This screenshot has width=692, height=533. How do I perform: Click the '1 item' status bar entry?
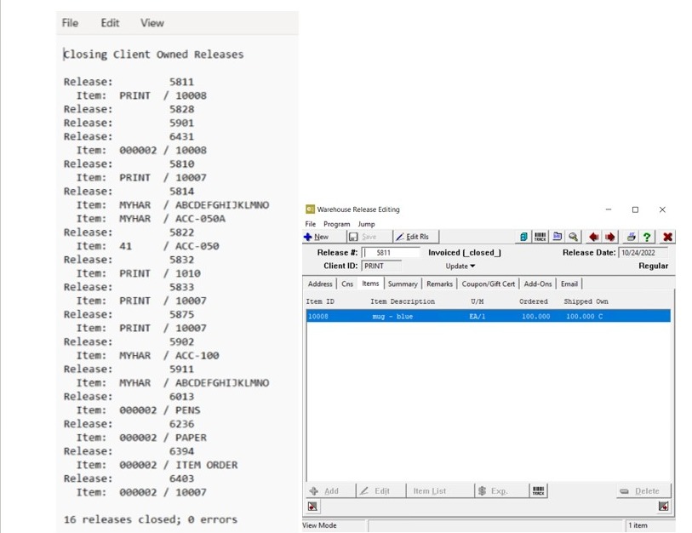click(x=638, y=525)
